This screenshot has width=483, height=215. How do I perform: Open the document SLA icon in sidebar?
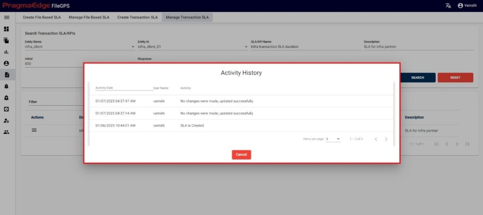(7, 75)
